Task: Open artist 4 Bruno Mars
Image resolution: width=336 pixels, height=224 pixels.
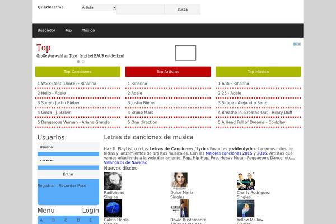Action: click(x=141, y=113)
